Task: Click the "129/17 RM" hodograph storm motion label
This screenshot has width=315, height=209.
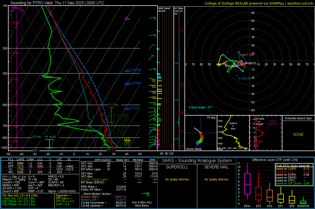Action: [x=246, y=55]
